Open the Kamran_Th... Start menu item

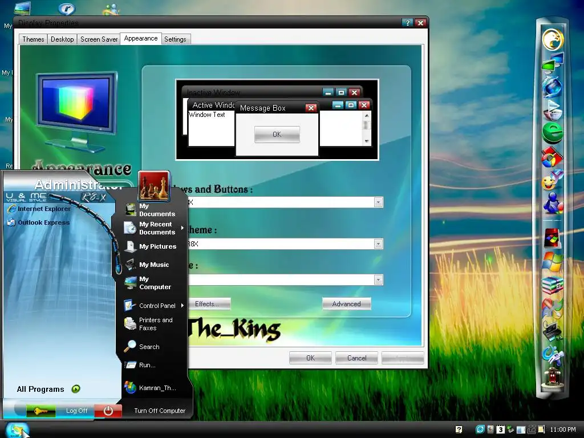(151, 388)
